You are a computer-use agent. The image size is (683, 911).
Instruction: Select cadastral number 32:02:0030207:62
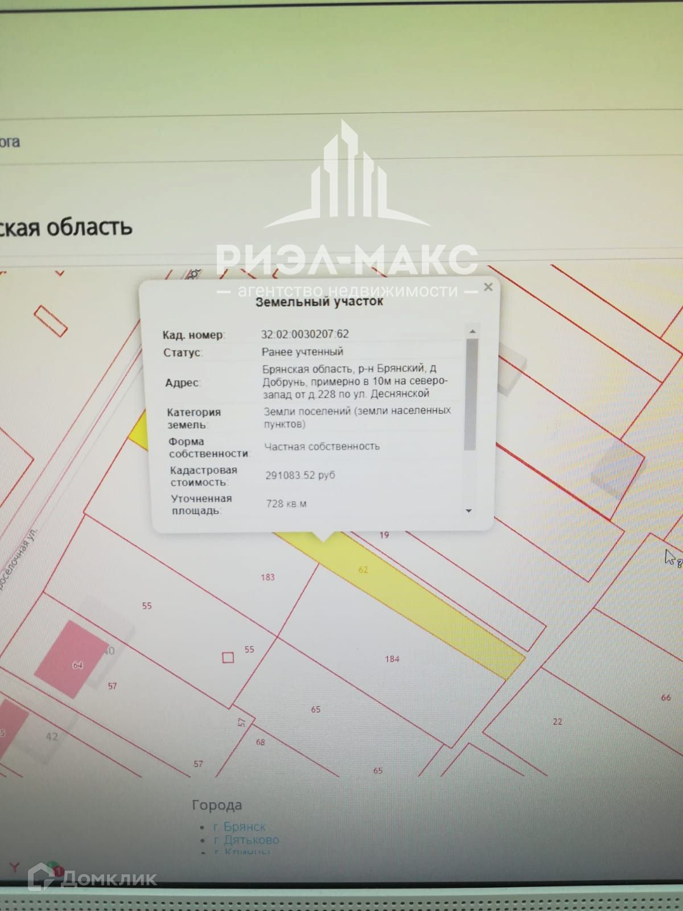(305, 334)
